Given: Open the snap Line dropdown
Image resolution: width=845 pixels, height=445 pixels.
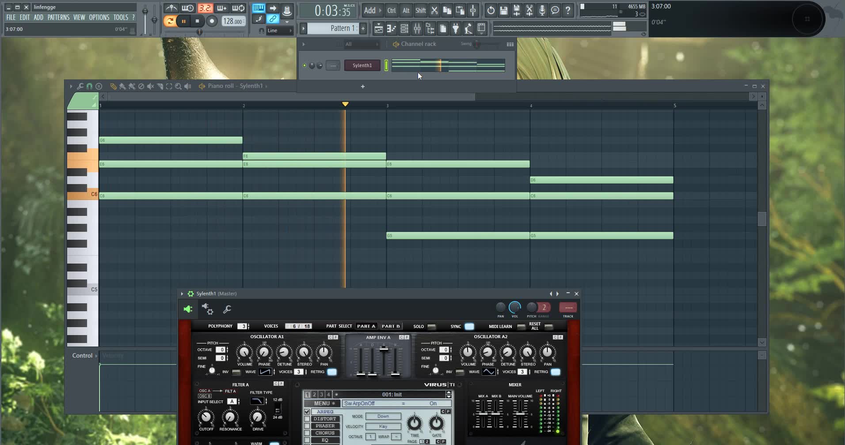Looking at the screenshot, I should tap(279, 30).
